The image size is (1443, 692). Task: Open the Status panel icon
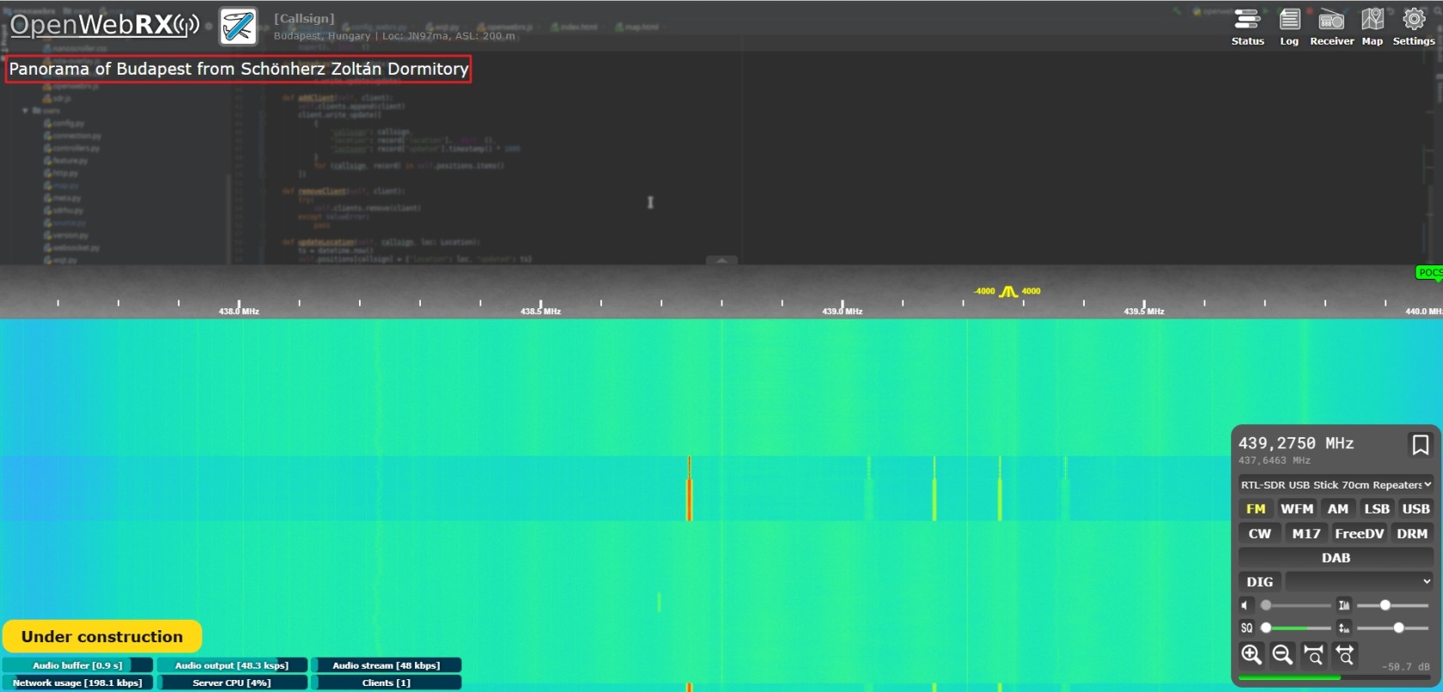point(1247,27)
